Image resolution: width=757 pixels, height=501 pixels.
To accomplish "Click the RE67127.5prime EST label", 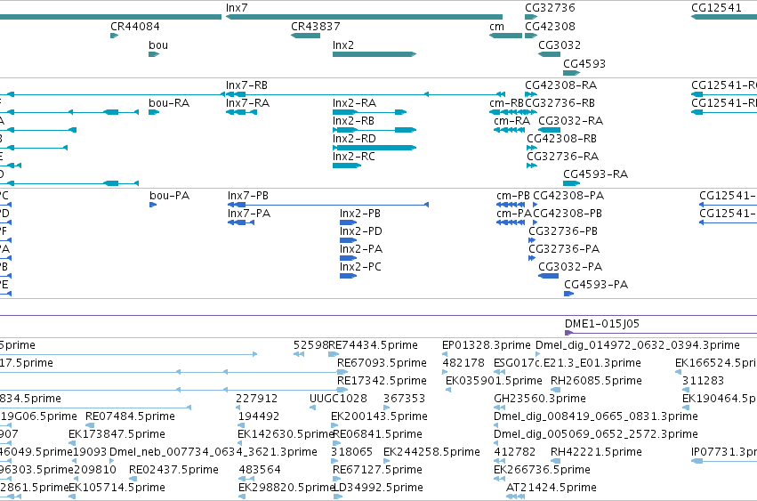I will (x=377, y=470).
